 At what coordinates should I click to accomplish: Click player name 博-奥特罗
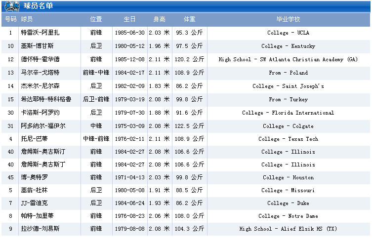click(x=34, y=177)
